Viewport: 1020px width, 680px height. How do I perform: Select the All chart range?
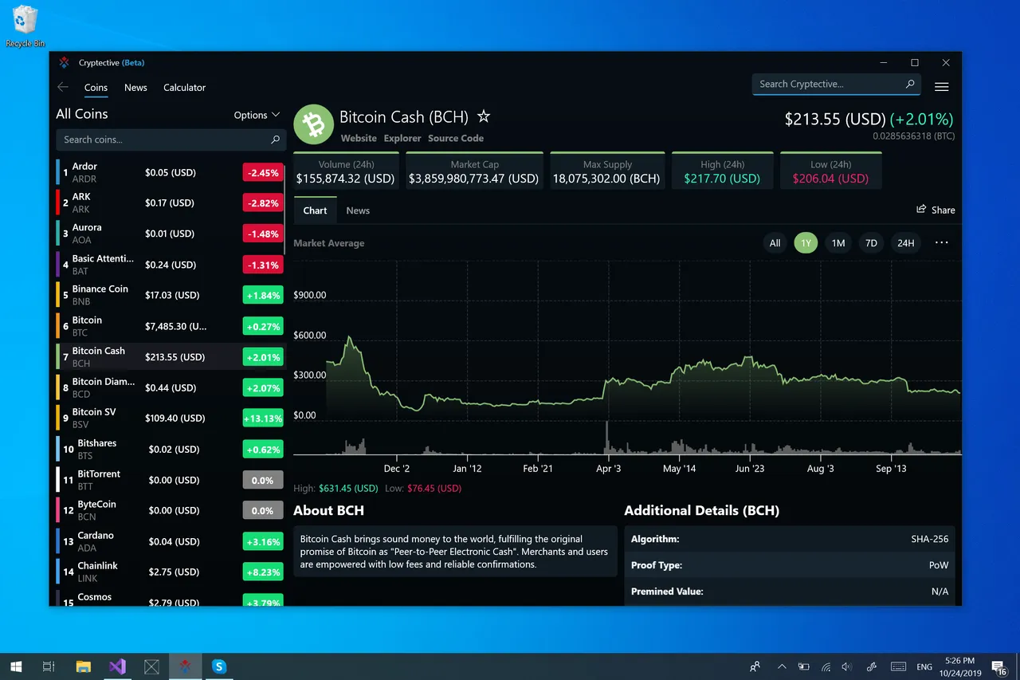pos(775,243)
